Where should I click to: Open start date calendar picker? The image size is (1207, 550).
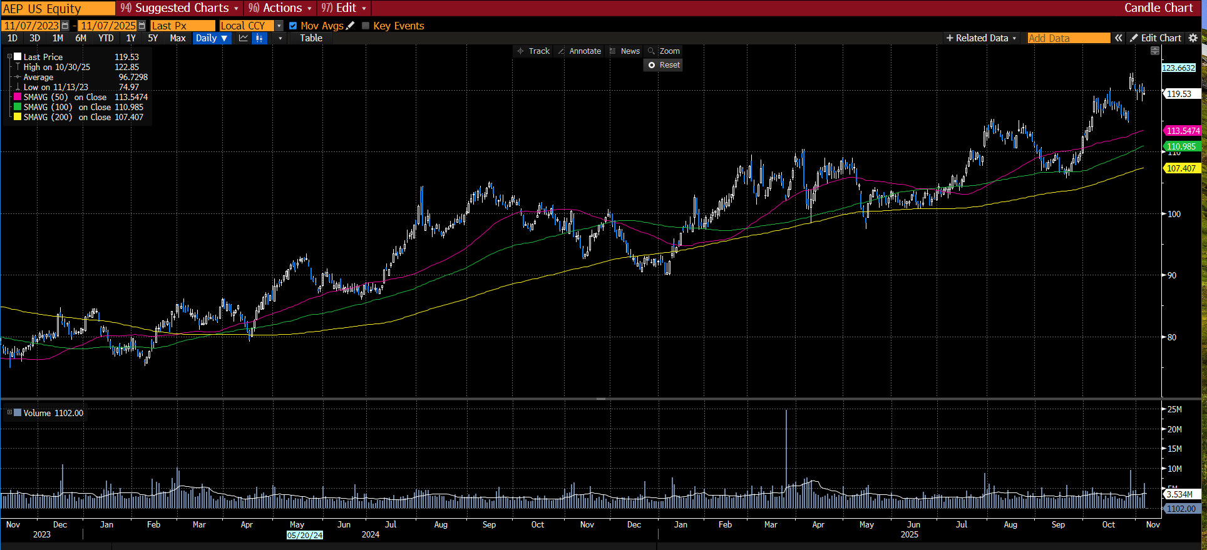65,26
